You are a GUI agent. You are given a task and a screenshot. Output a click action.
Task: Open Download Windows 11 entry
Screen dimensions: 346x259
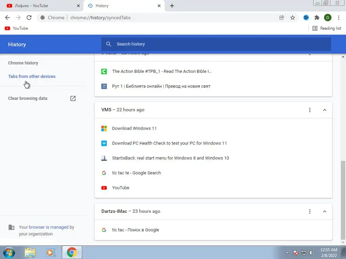[134, 128]
